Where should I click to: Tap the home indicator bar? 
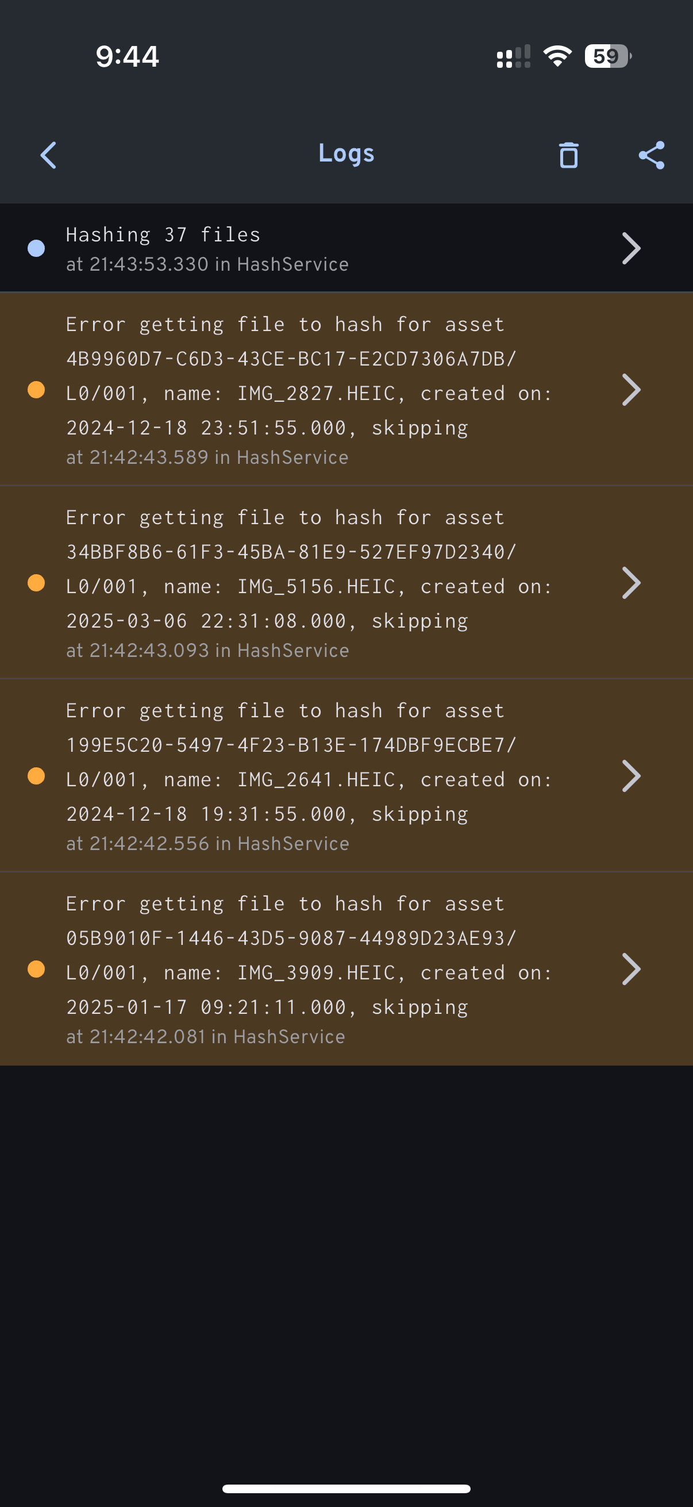tap(346, 1488)
